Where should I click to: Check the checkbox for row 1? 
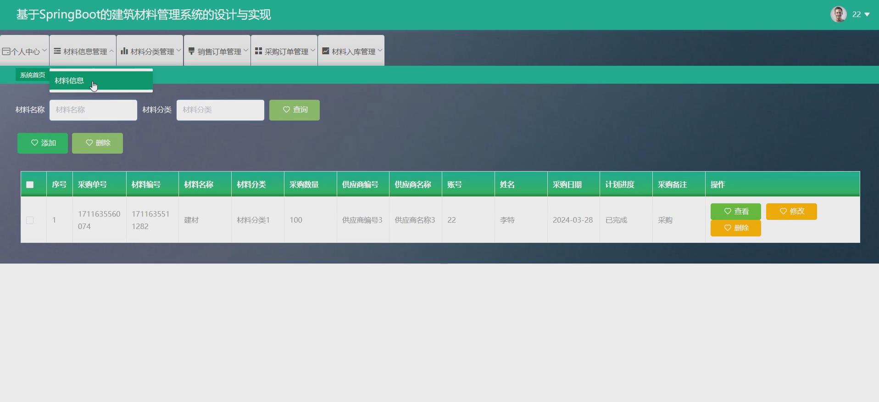click(x=30, y=220)
